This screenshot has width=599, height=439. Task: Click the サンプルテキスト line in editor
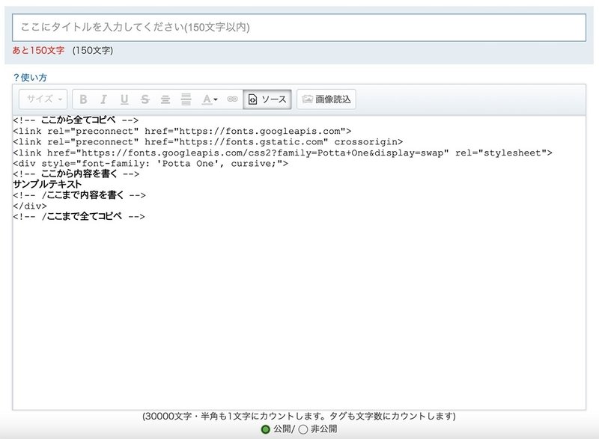coord(47,184)
